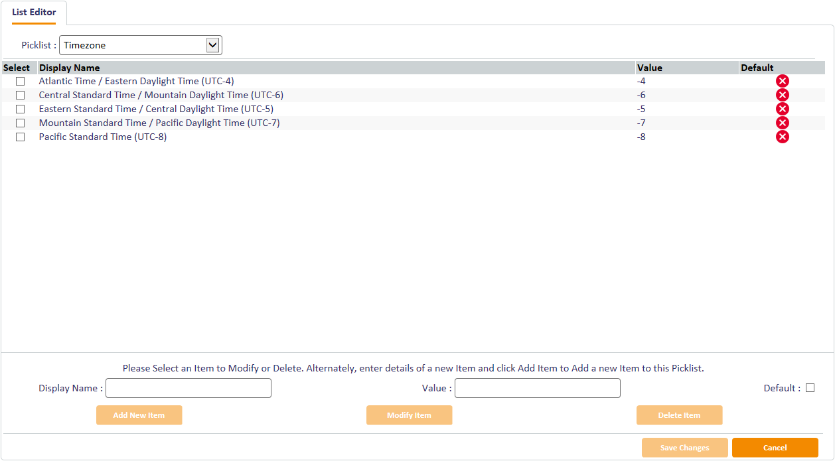Click into the Value text box

coord(537,388)
